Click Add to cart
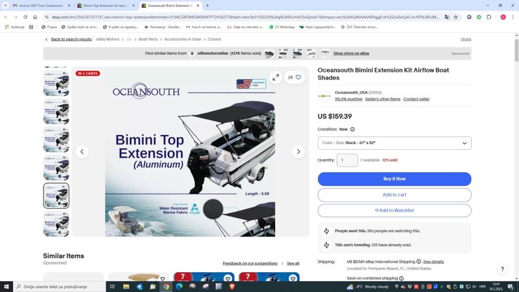The image size is (519, 292). (x=394, y=195)
